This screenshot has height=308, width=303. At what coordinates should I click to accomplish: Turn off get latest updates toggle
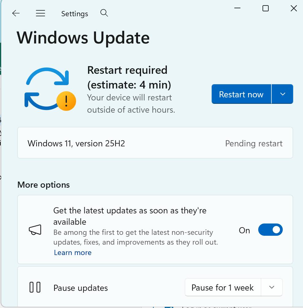pyautogui.click(x=270, y=230)
